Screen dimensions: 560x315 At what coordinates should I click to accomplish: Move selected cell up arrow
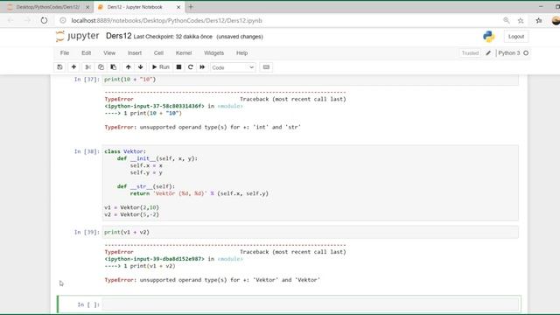(129, 67)
